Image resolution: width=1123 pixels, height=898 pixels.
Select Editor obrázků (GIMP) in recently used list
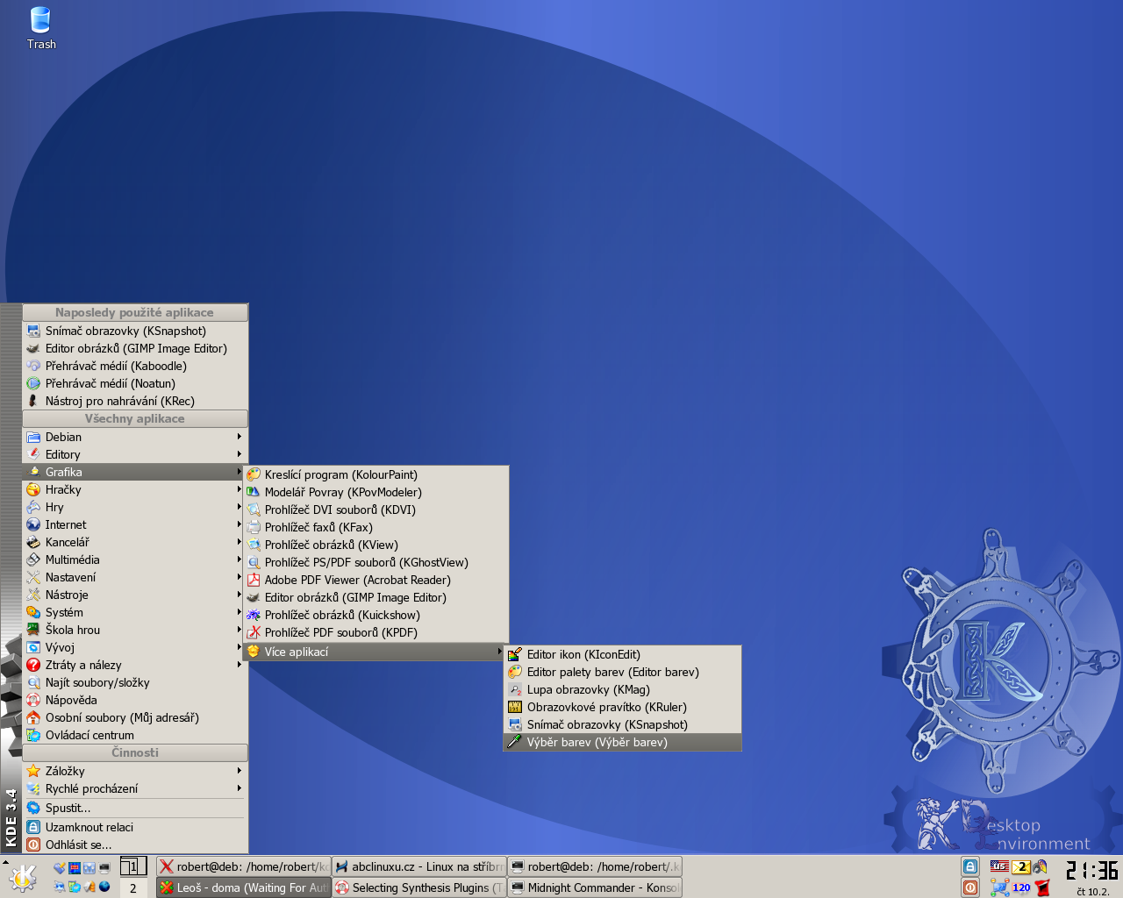point(135,348)
